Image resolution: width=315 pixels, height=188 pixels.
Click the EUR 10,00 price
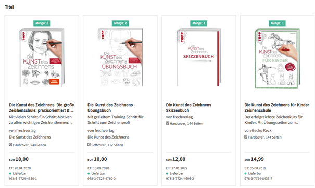click(x=97, y=159)
